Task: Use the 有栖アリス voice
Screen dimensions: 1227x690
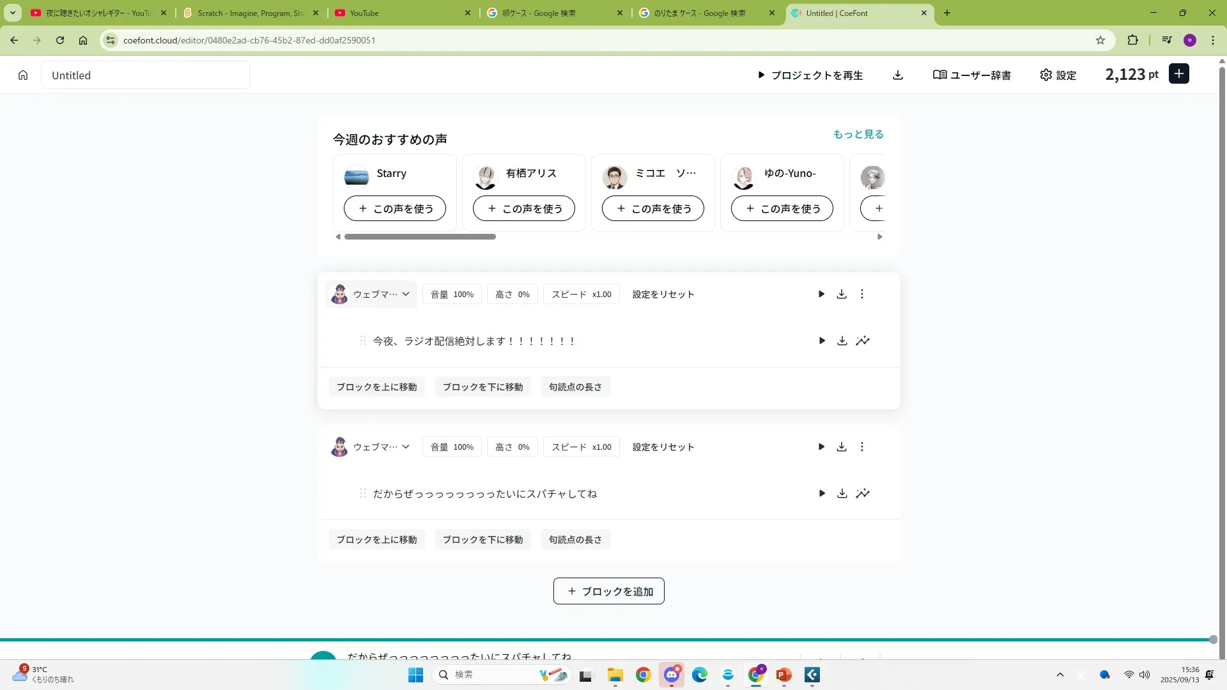Action: coord(523,208)
